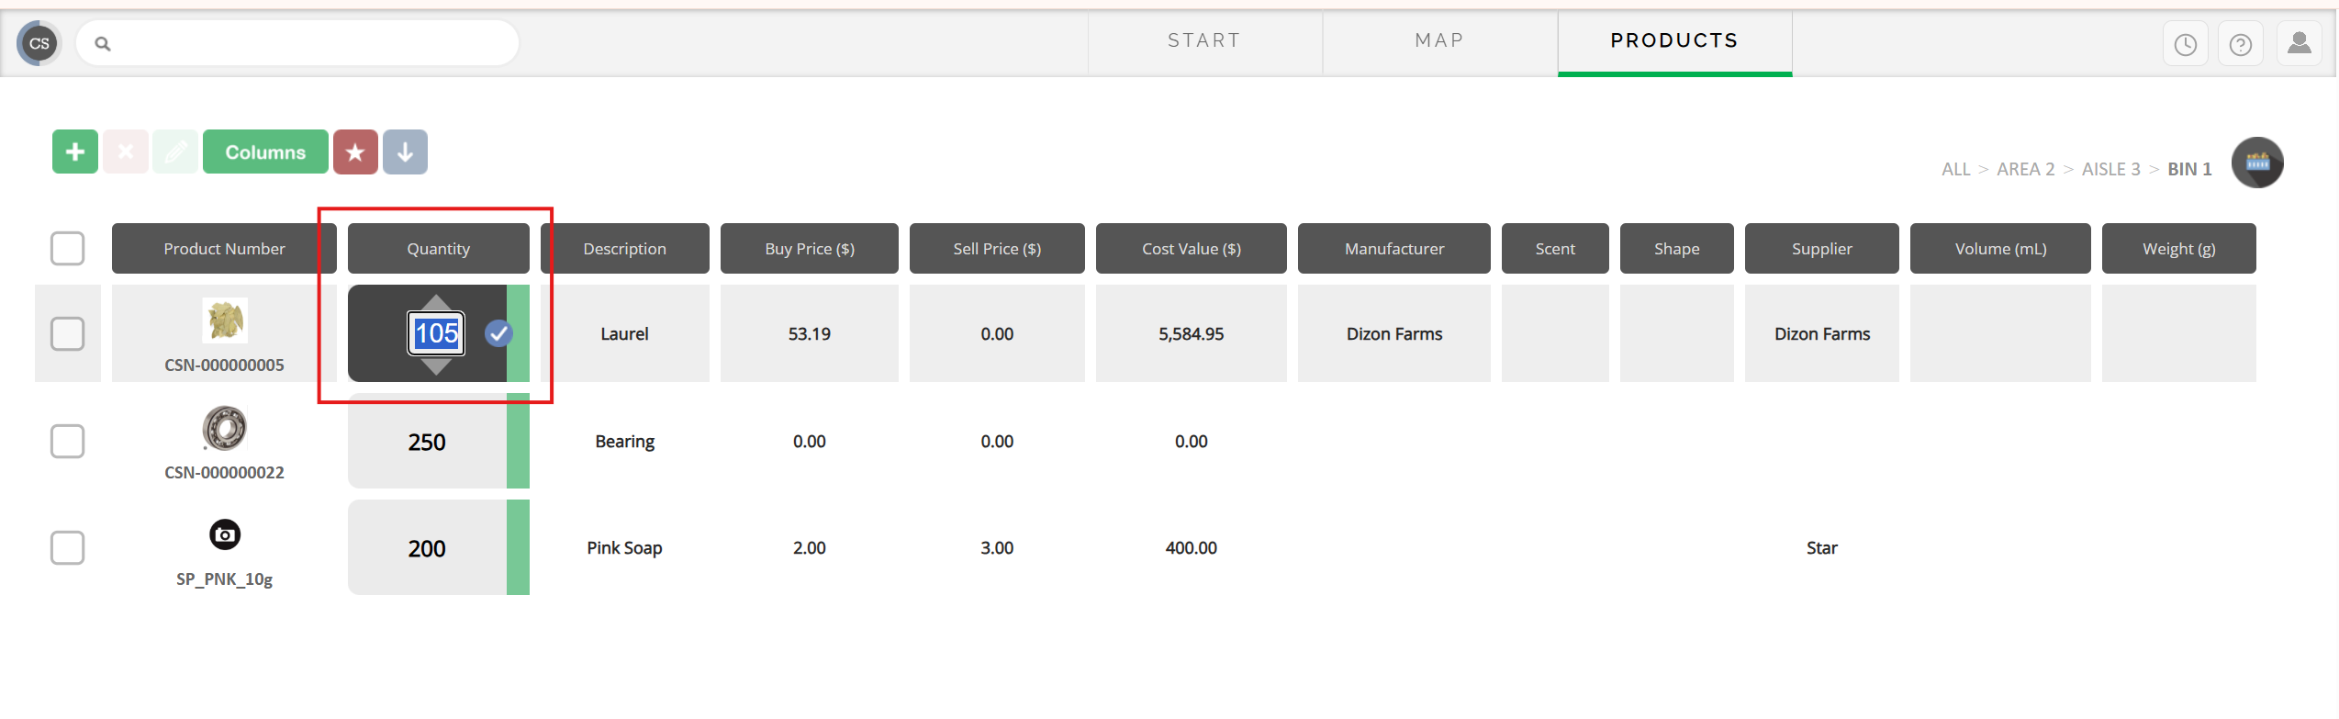Click the 400.00 cost value cell
2339x719 pixels.
point(1192,548)
